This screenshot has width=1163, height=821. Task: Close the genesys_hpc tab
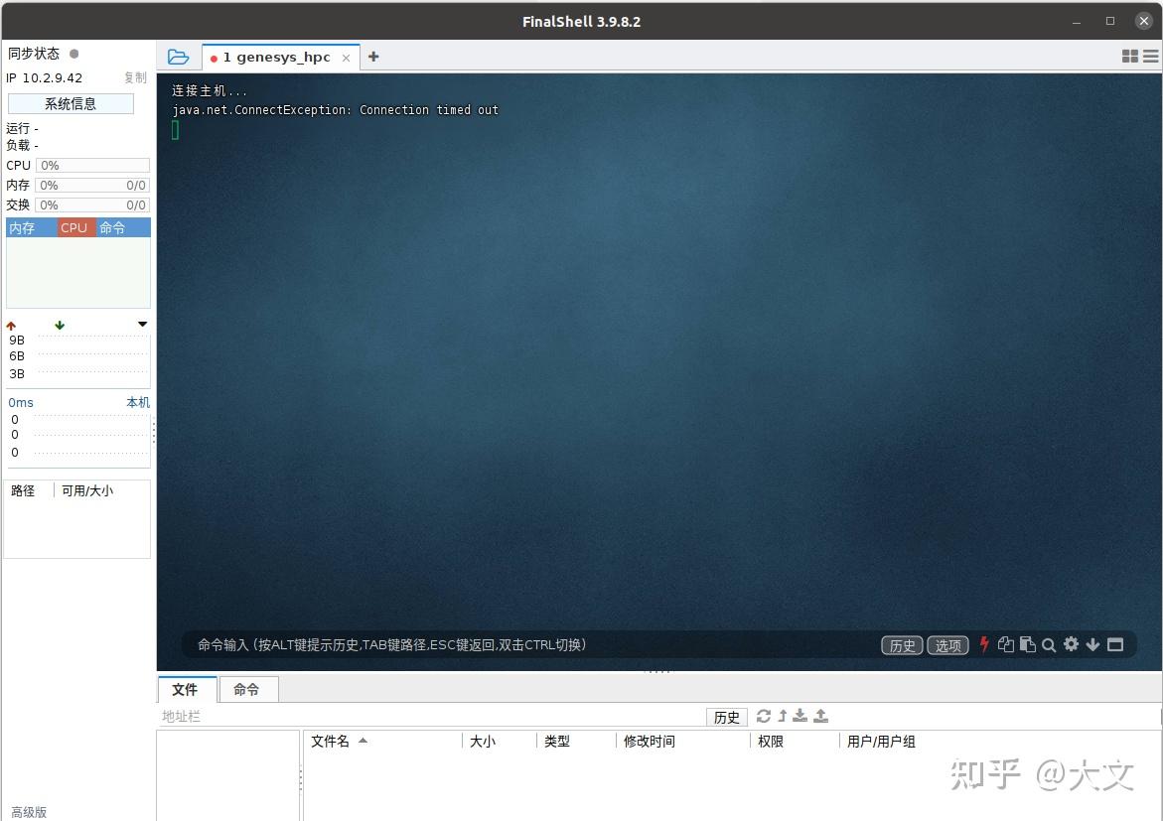click(346, 58)
